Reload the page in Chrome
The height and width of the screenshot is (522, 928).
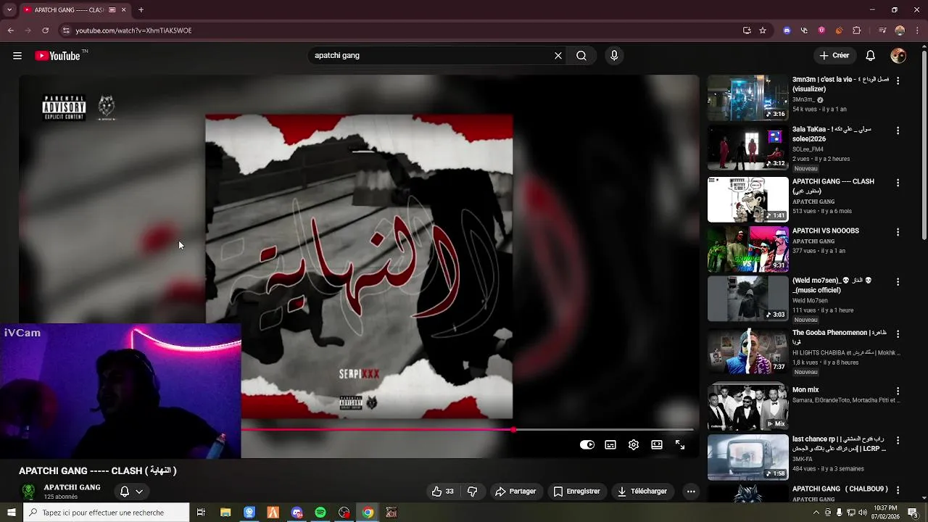pyautogui.click(x=45, y=30)
